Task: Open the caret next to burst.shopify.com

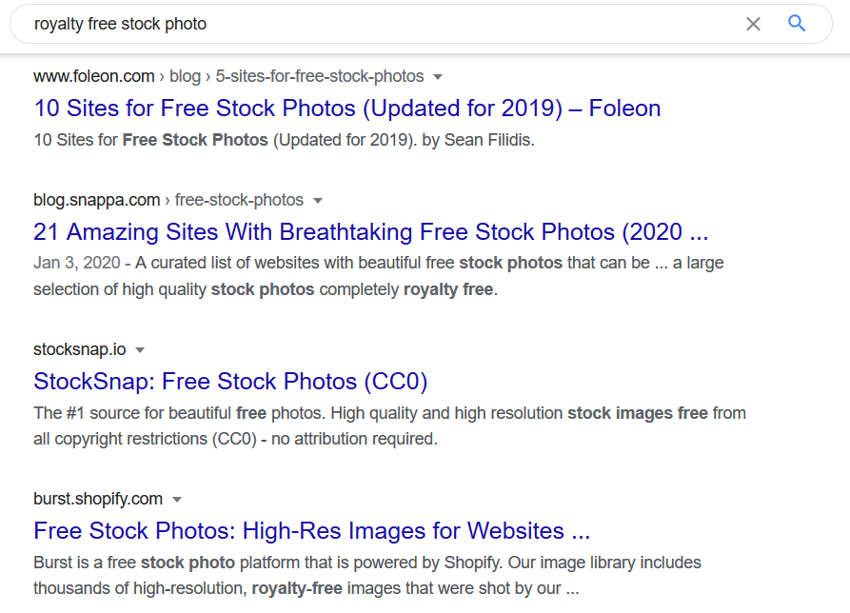Action: pyautogui.click(x=177, y=499)
